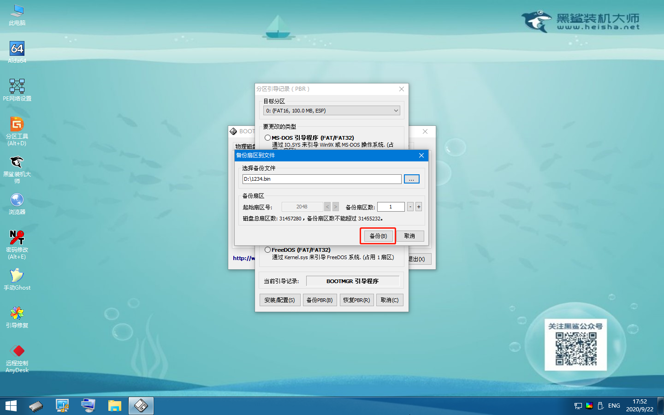Click the - sector count button
The image size is (664, 415).
click(x=410, y=207)
